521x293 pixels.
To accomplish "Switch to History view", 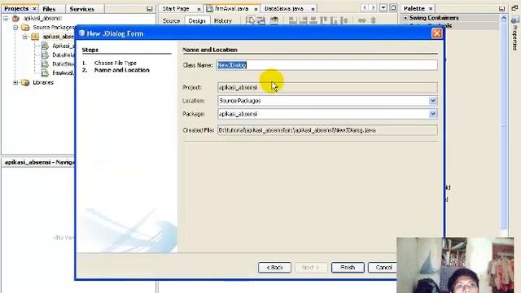I will 222,20.
